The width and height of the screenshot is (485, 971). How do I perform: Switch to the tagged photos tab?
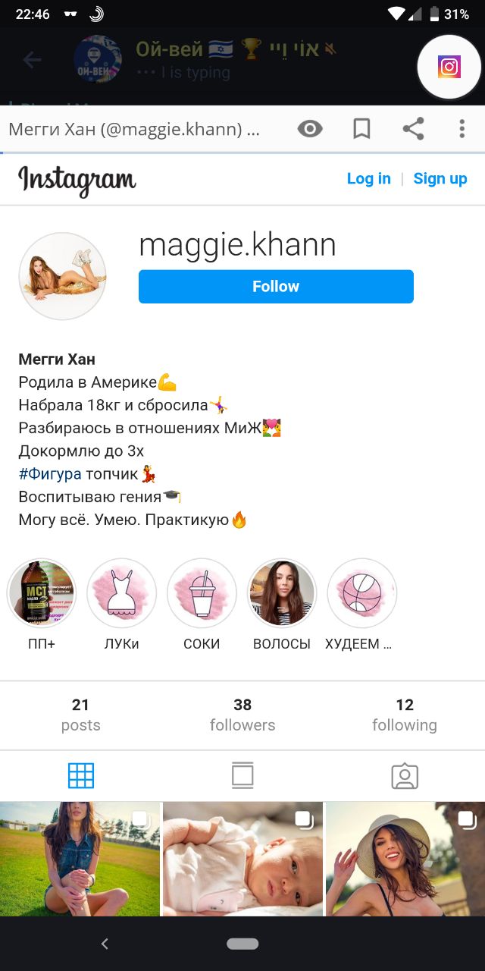[405, 776]
